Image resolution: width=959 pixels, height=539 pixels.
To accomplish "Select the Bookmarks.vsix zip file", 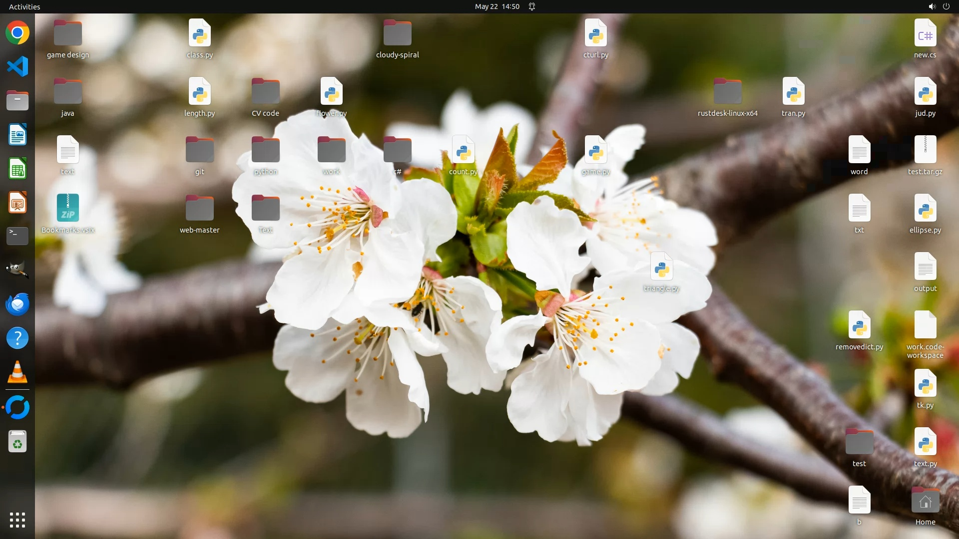I will [68, 208].
